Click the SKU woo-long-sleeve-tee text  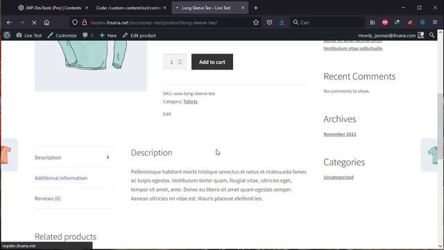coord(189,94)
